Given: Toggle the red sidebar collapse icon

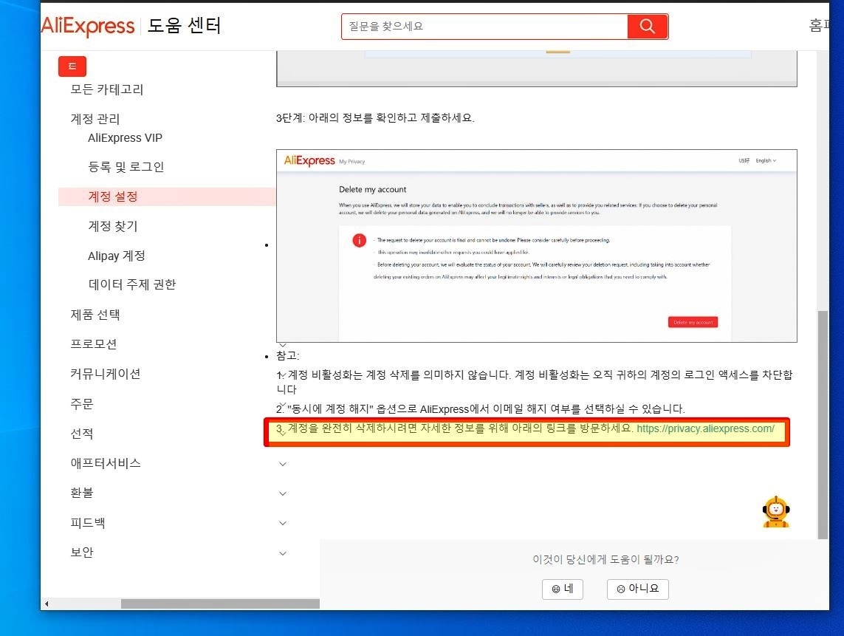Looking at the screenshot, I should (x=72, y=66).
